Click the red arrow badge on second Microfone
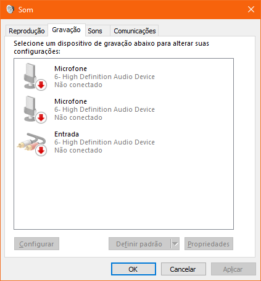The height and width of the screenshot is (281, 261). pos(41,118)
